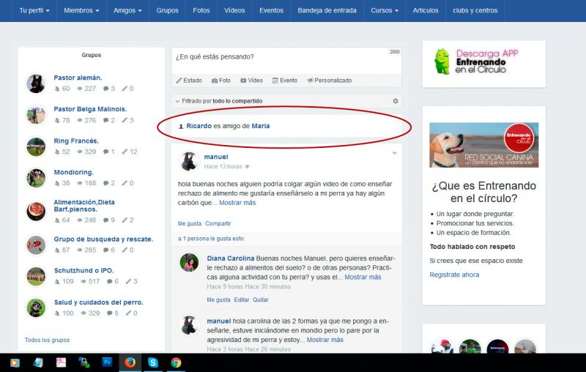Show more of manuel's reply comment

point(324,340)
